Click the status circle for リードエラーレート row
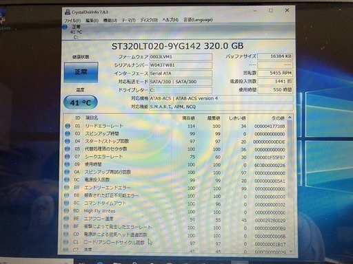 point(68,126)
